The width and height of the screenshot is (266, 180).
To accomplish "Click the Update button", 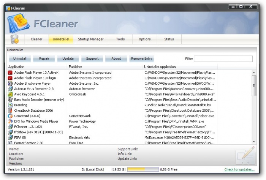I will pyautogui.click(x=68, y=58).
